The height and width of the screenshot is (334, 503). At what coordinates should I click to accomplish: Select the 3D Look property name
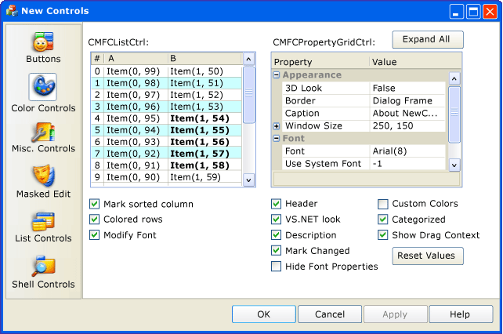click(x=303, y=88)
